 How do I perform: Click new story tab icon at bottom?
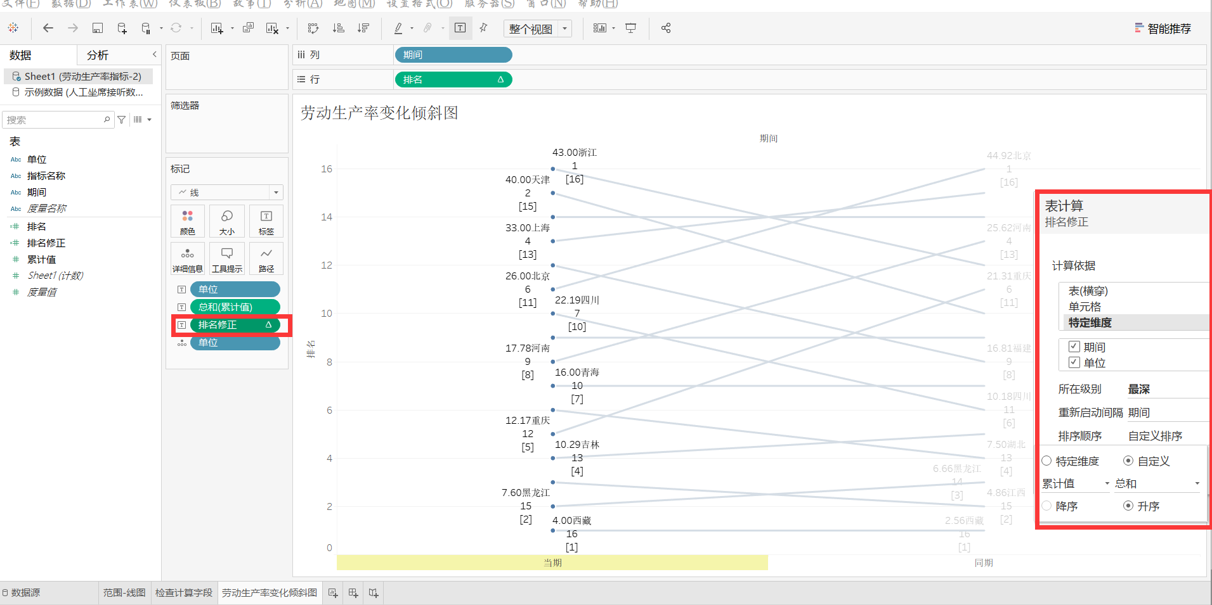[x=374, y=593]
